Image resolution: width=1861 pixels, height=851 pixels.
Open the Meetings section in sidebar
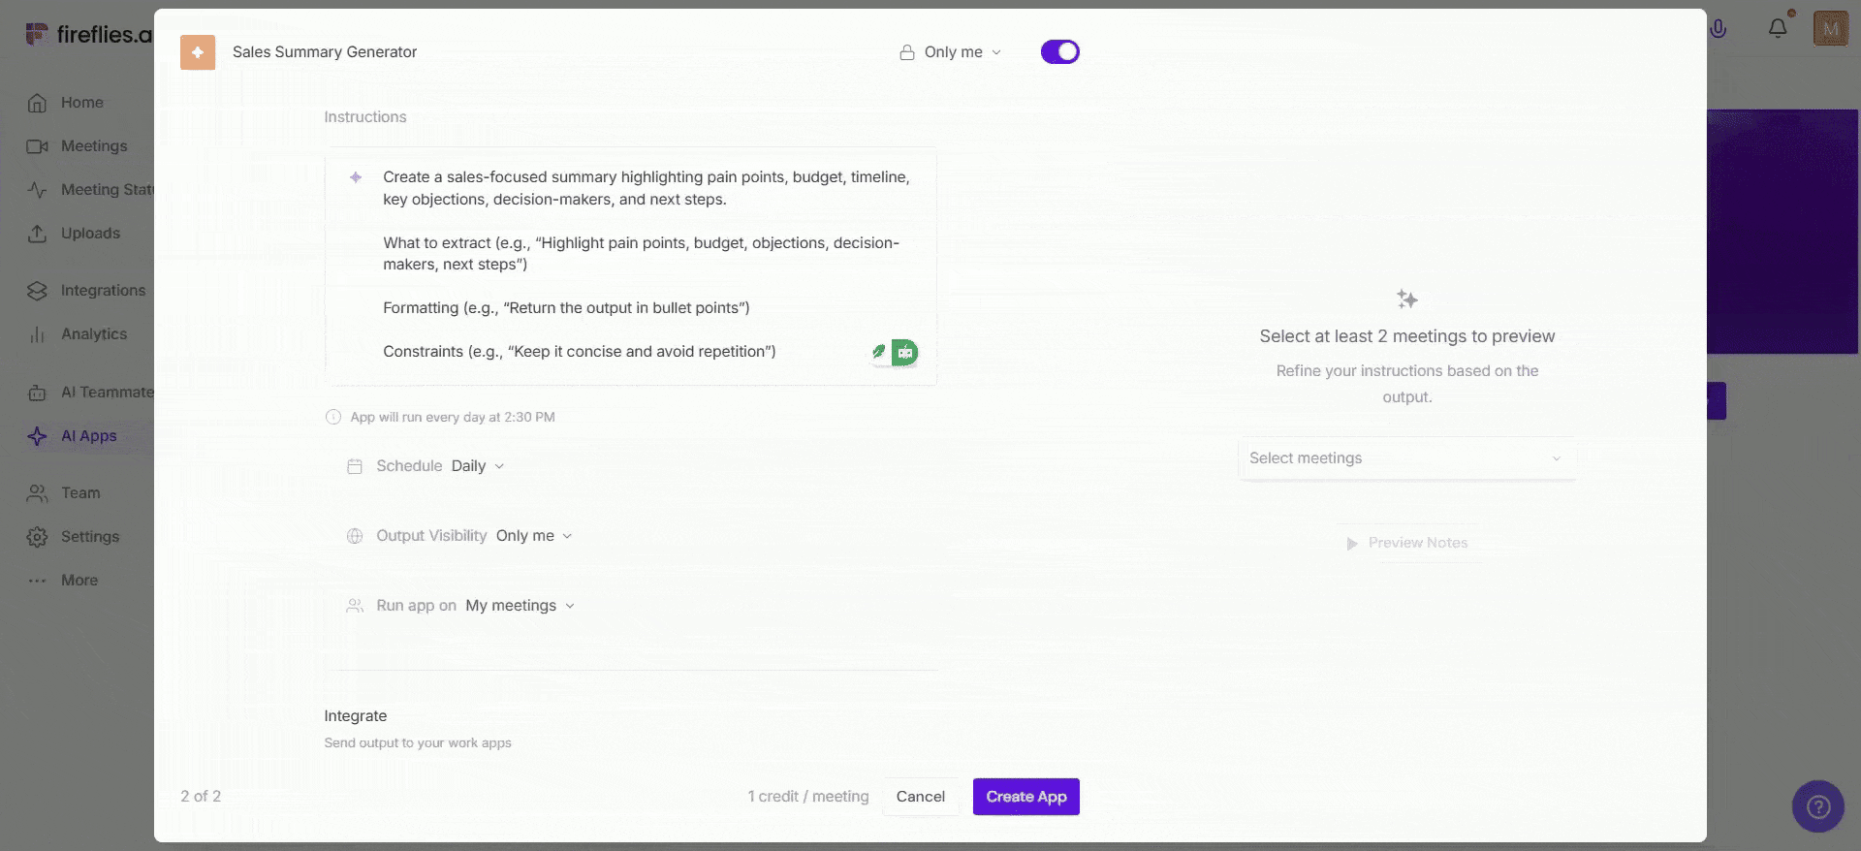tap(94, 145)
